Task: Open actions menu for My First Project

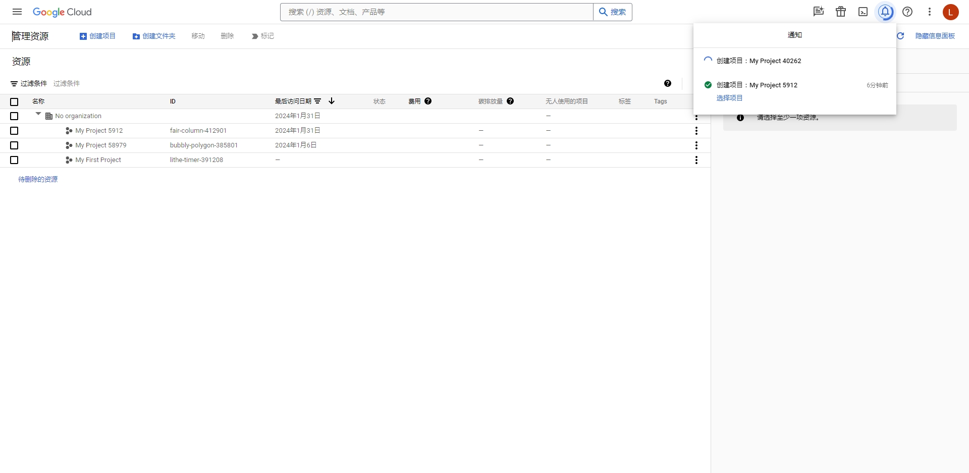Action: click(x=696, y=160)
